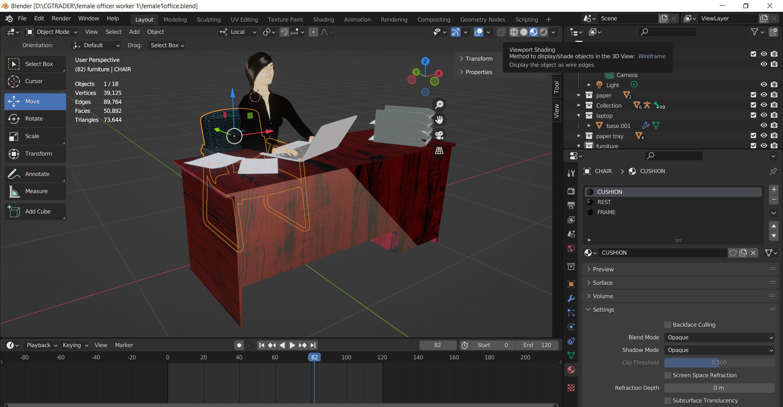Screen dimensions: 783x407
Task: Enable Screen Space Refraction checkbox
Action: (x=668, y=375)
